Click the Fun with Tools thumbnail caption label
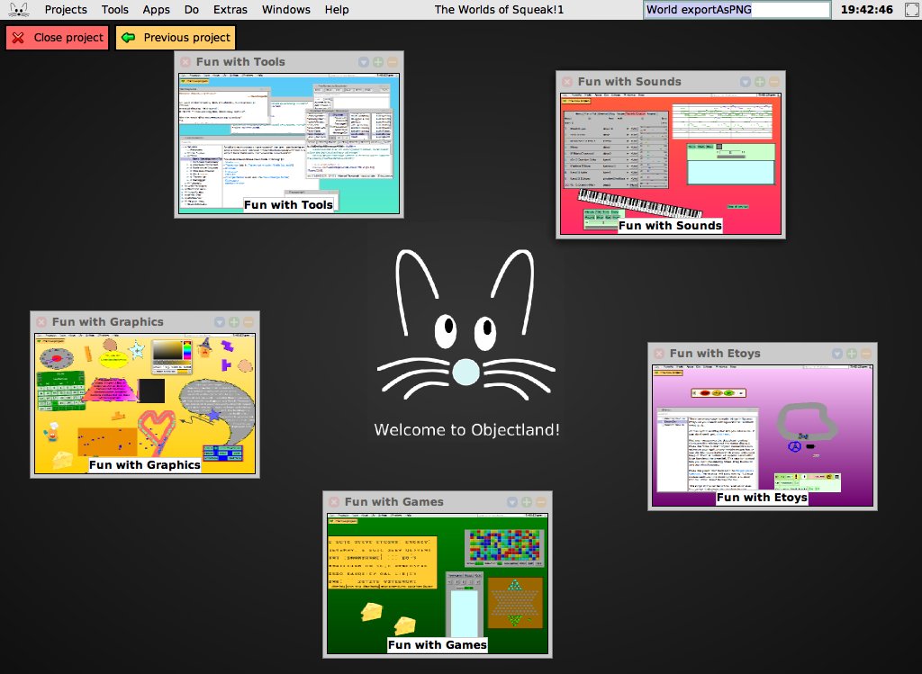This screenshot has height=674, width=922. pos(289,205)
